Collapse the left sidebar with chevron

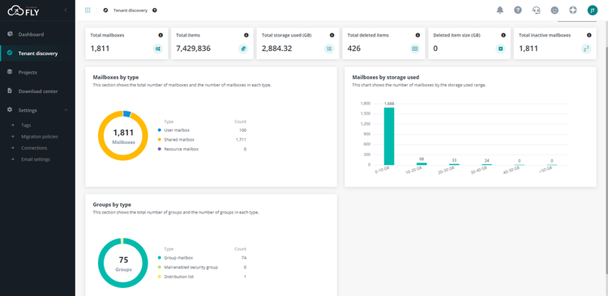click(66, 10)
